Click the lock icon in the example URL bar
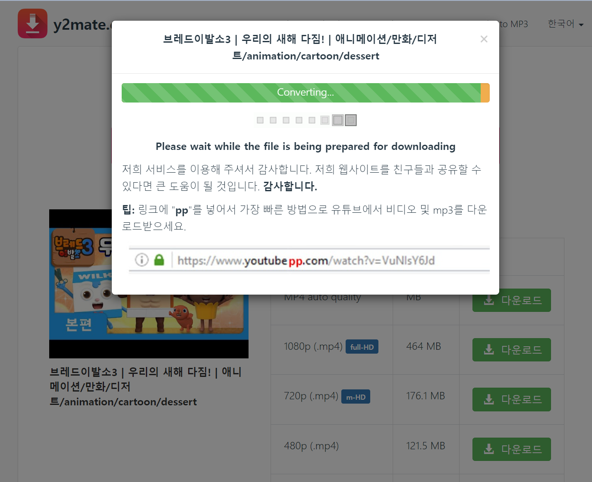 (x=159, y=260)
